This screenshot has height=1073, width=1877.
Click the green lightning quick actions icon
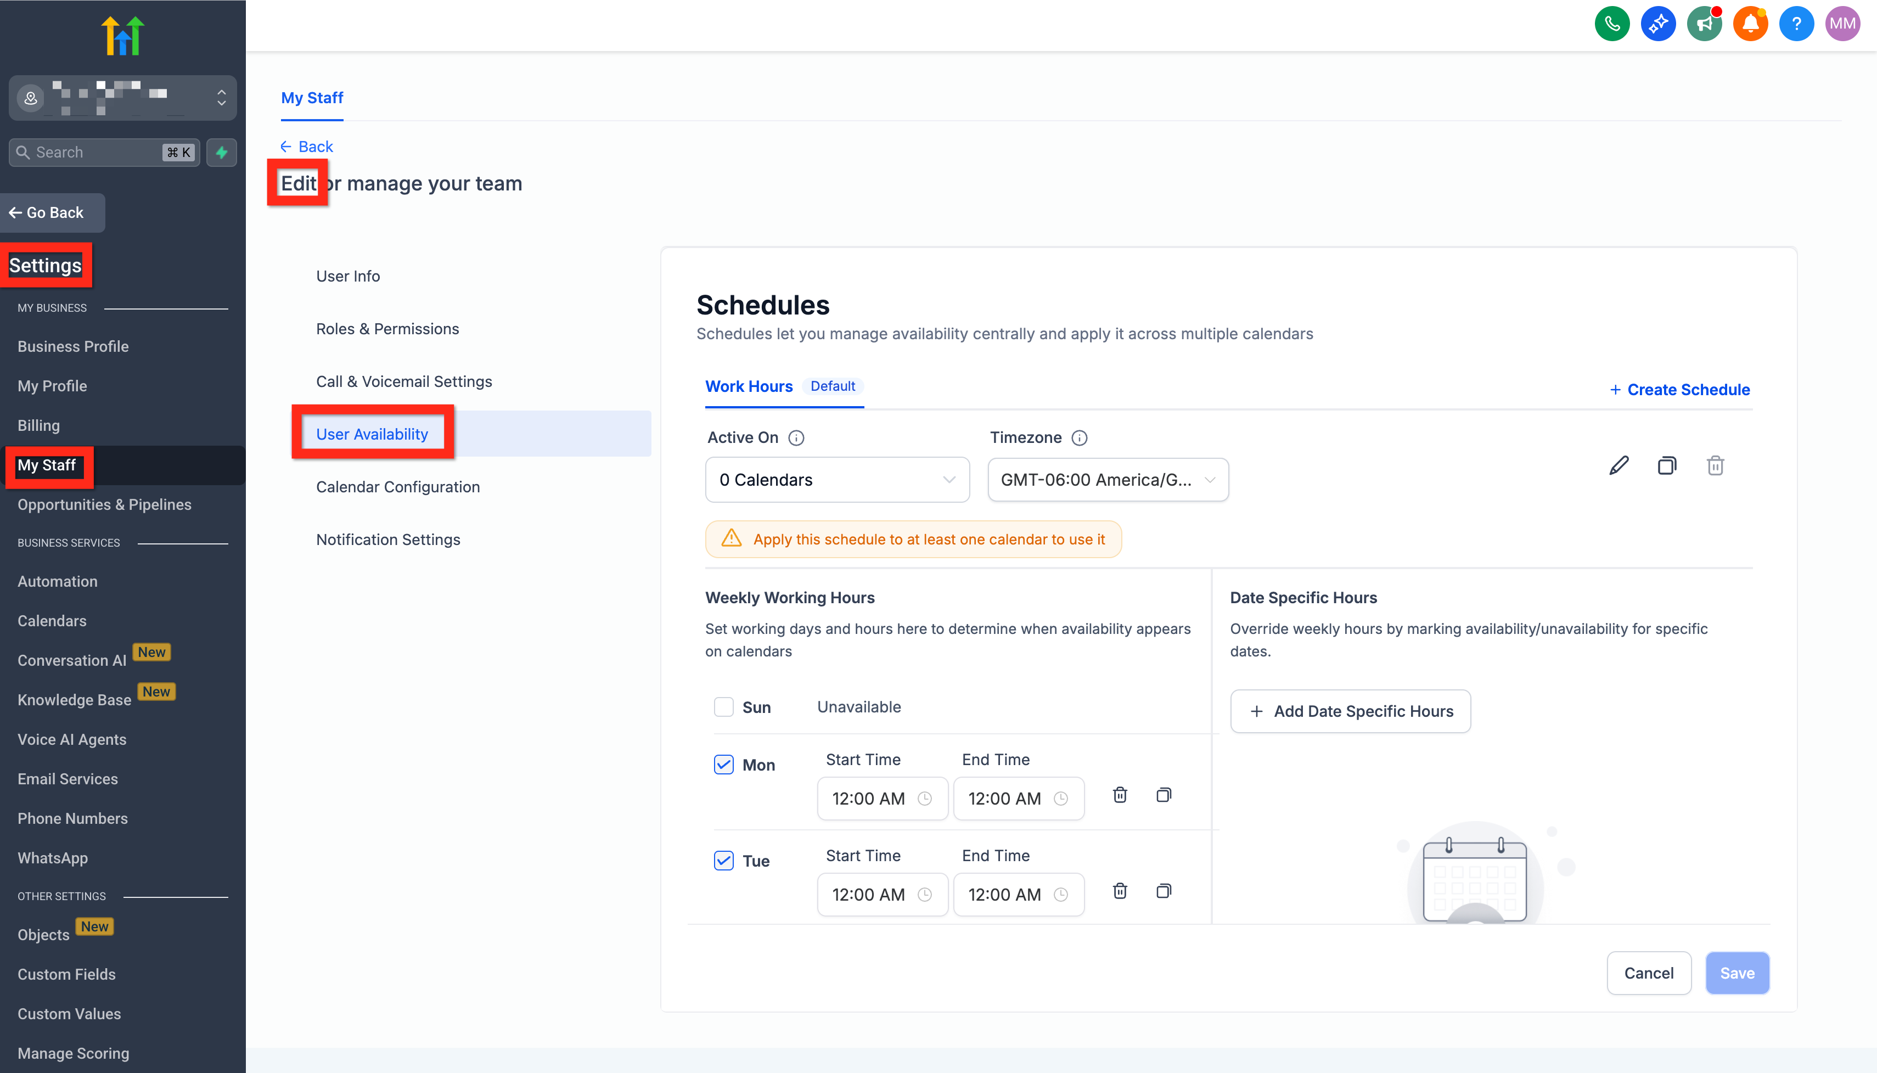[x=221, y=153]
